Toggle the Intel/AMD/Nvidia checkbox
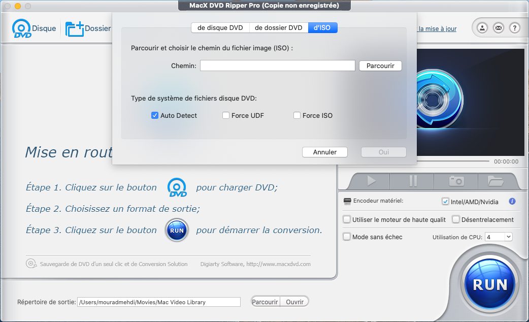This screenshot has width=529, height=322. coord(445,202)
